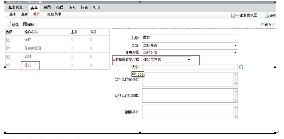
Task: Click the 上移 column header
Action: [74, 32]
